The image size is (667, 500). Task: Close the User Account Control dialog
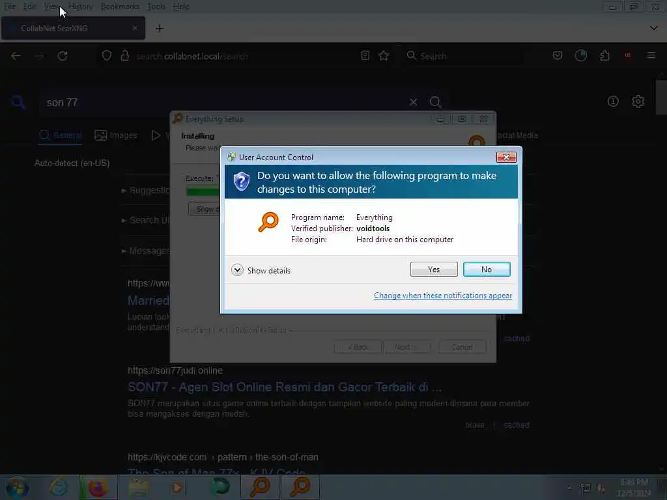pos(506,158)
